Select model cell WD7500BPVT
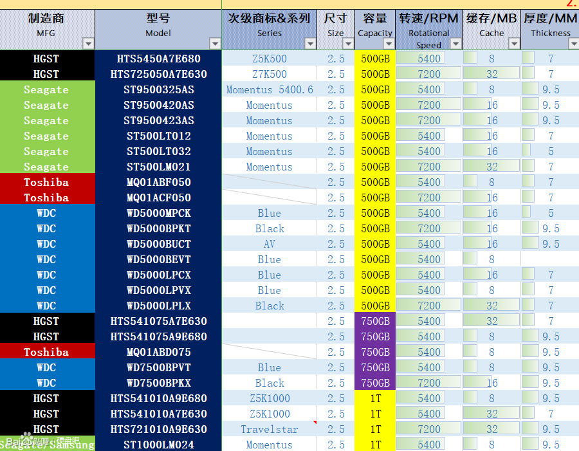579x451 pixels. point(158,368)
